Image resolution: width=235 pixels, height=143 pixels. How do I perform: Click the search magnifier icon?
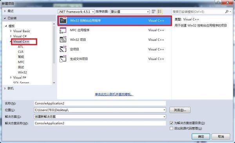tap(227, 11)
